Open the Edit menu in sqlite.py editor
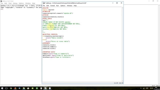Image resolution: width=160 pixels, height=90 pixels. point(47,6)
